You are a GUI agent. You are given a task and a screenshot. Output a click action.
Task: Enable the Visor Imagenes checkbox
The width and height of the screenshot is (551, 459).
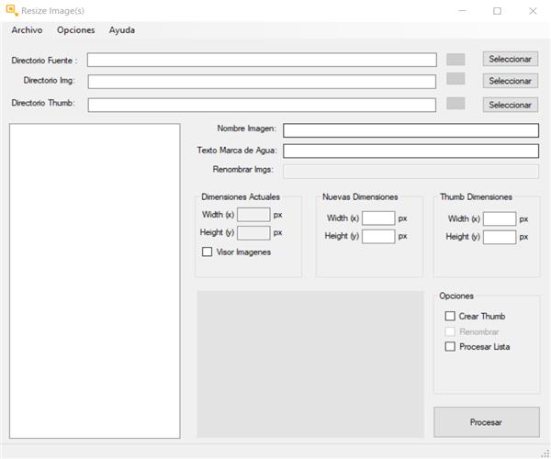(208, 252)
